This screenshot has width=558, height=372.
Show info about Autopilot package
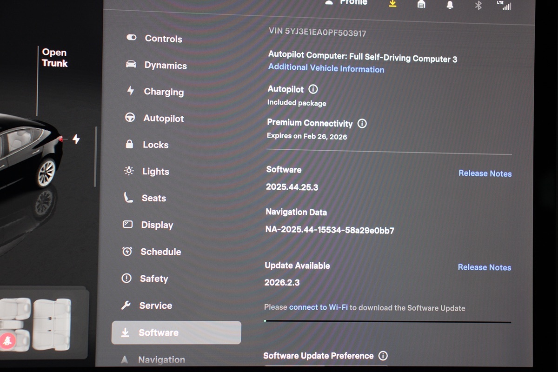(313, 89)
